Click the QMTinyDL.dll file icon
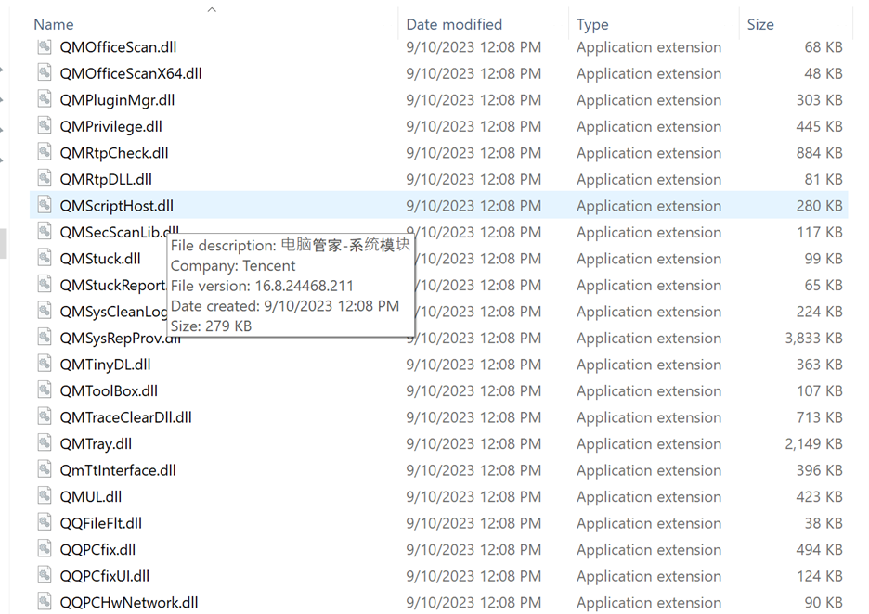The width and height of the screenshot is (869, 614). pos(45,364)
